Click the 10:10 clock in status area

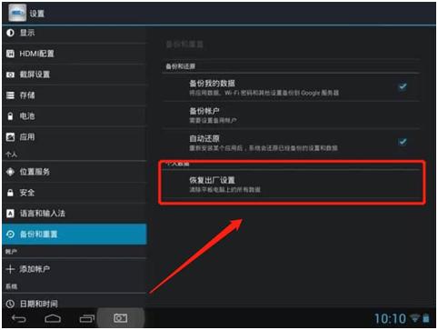[390, 319]
